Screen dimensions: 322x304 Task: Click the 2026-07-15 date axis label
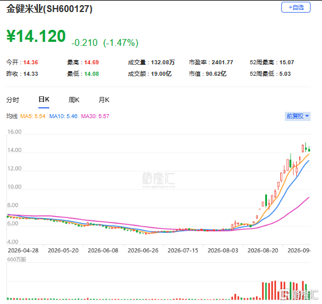click(x=183, y=251)
